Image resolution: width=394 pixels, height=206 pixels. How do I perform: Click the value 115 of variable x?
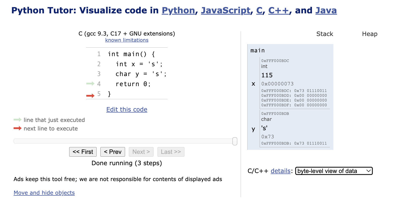click(267, 75)
